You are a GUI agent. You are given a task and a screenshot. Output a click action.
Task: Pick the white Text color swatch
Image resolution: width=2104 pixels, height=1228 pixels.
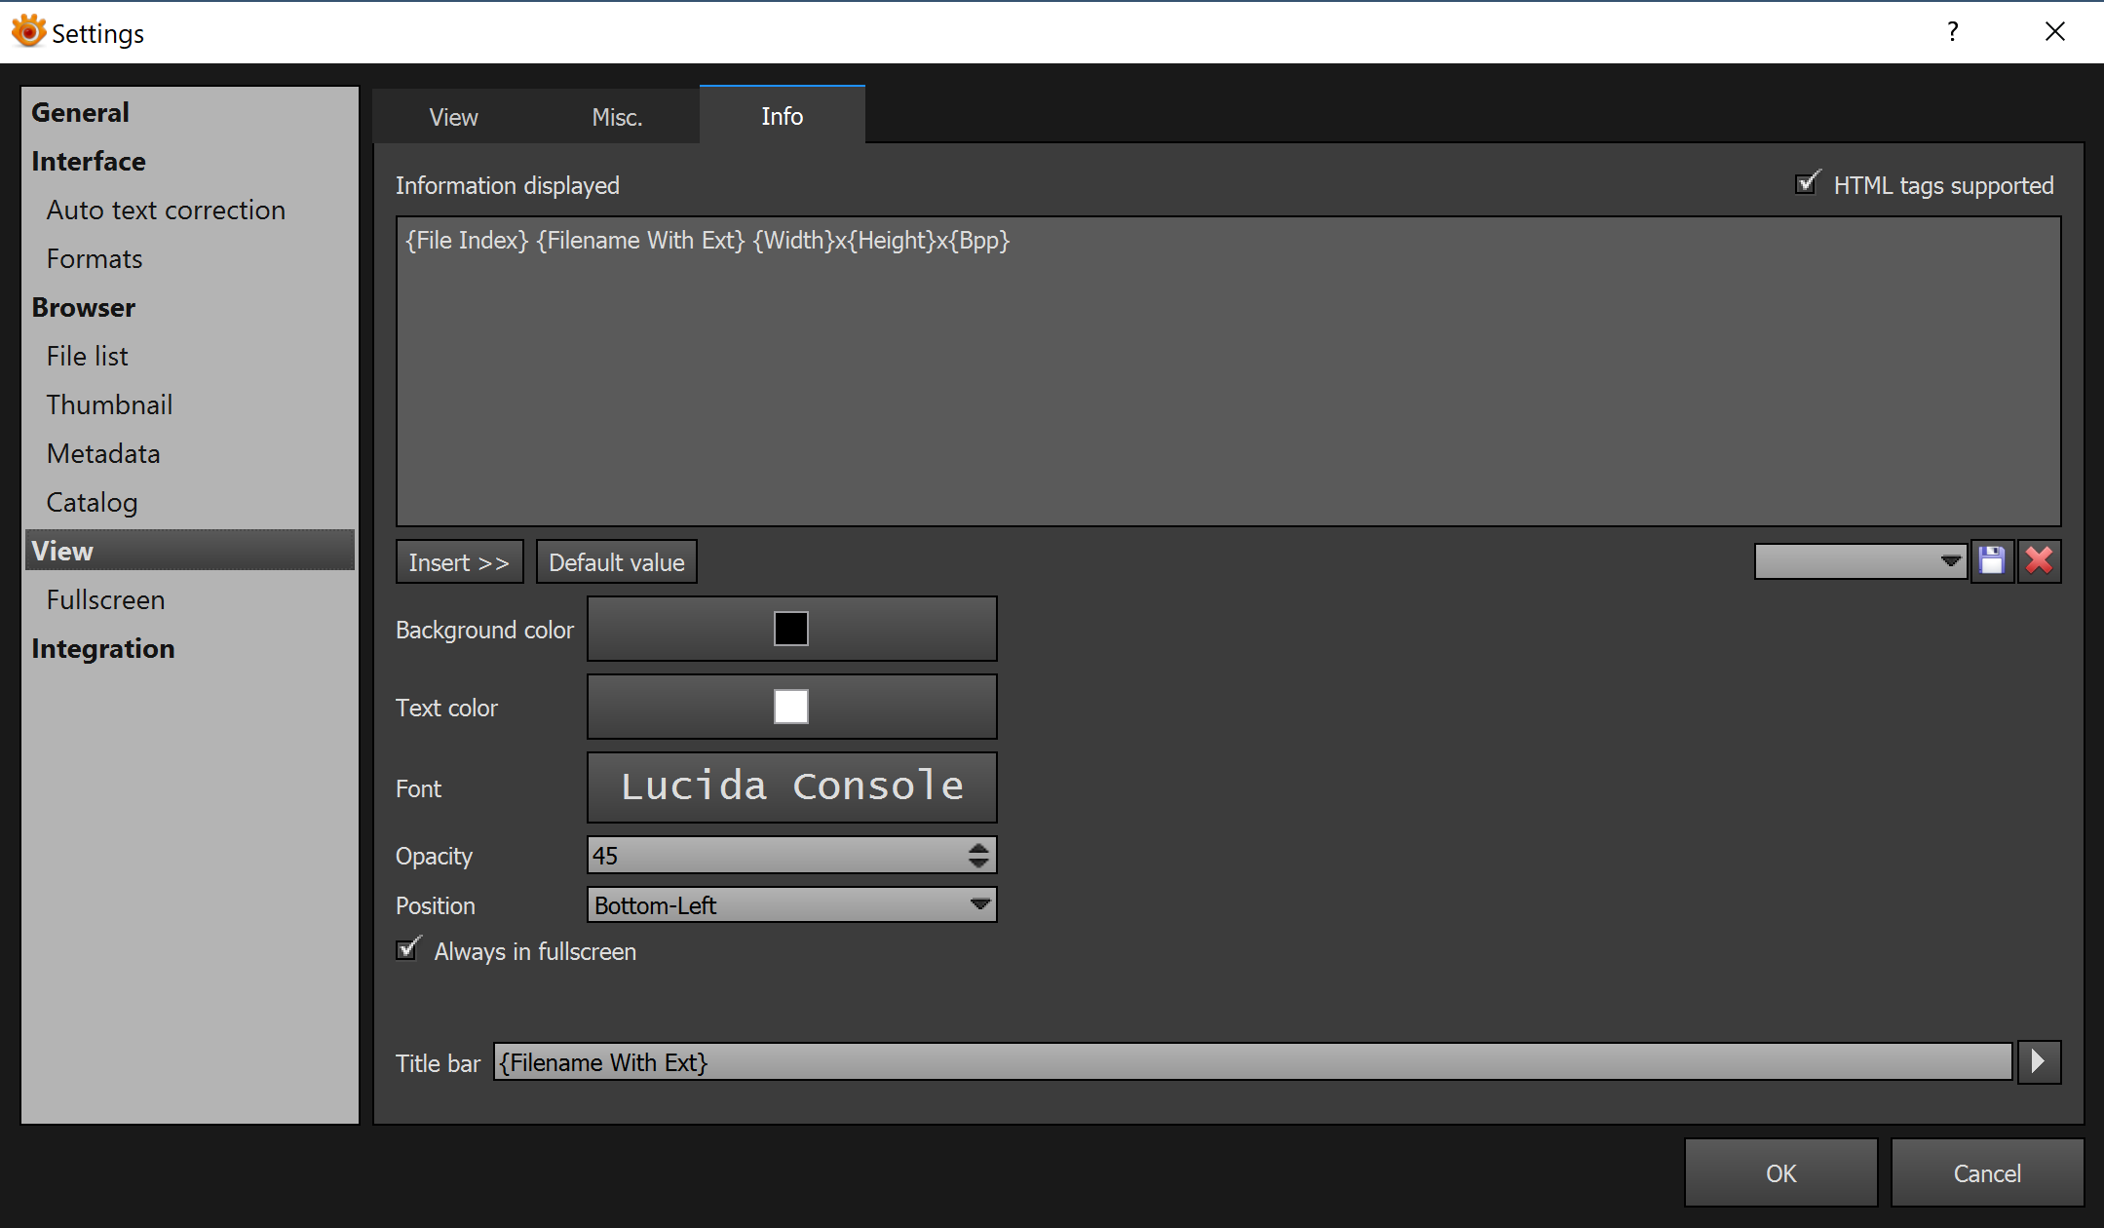pos(790,707)
